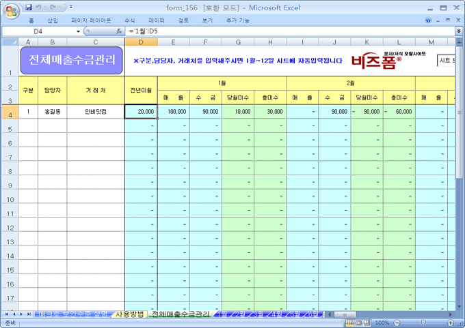Expand the Name Box dropdown arrow
Screen dimensions: 465x328
pos(77,31)
